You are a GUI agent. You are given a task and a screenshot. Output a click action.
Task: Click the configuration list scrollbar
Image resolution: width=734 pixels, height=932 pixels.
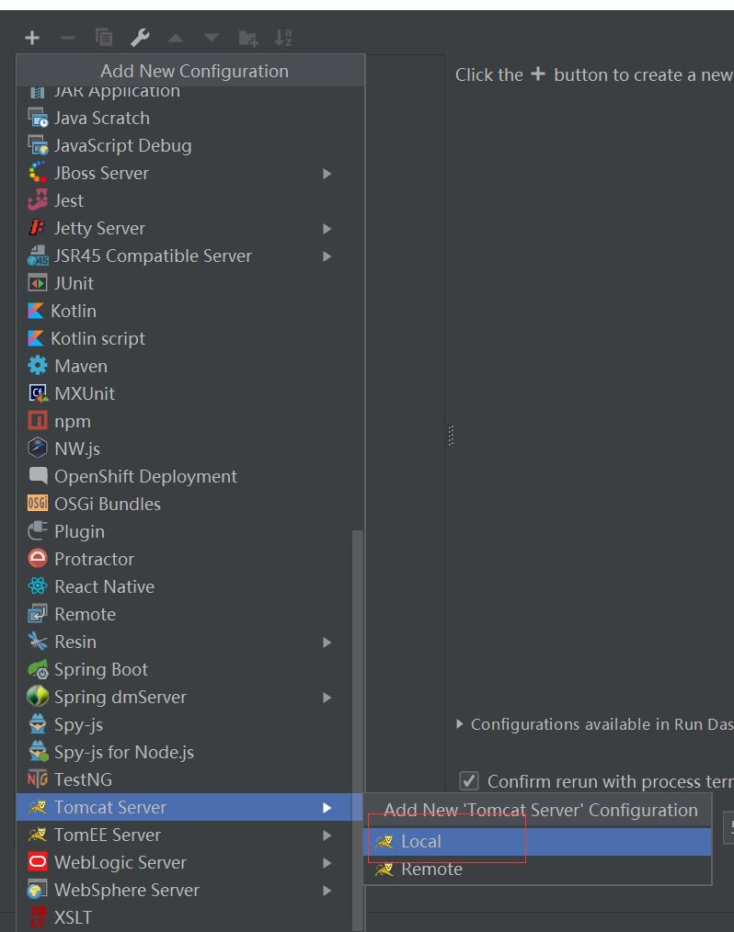click(x=358, y=730)
